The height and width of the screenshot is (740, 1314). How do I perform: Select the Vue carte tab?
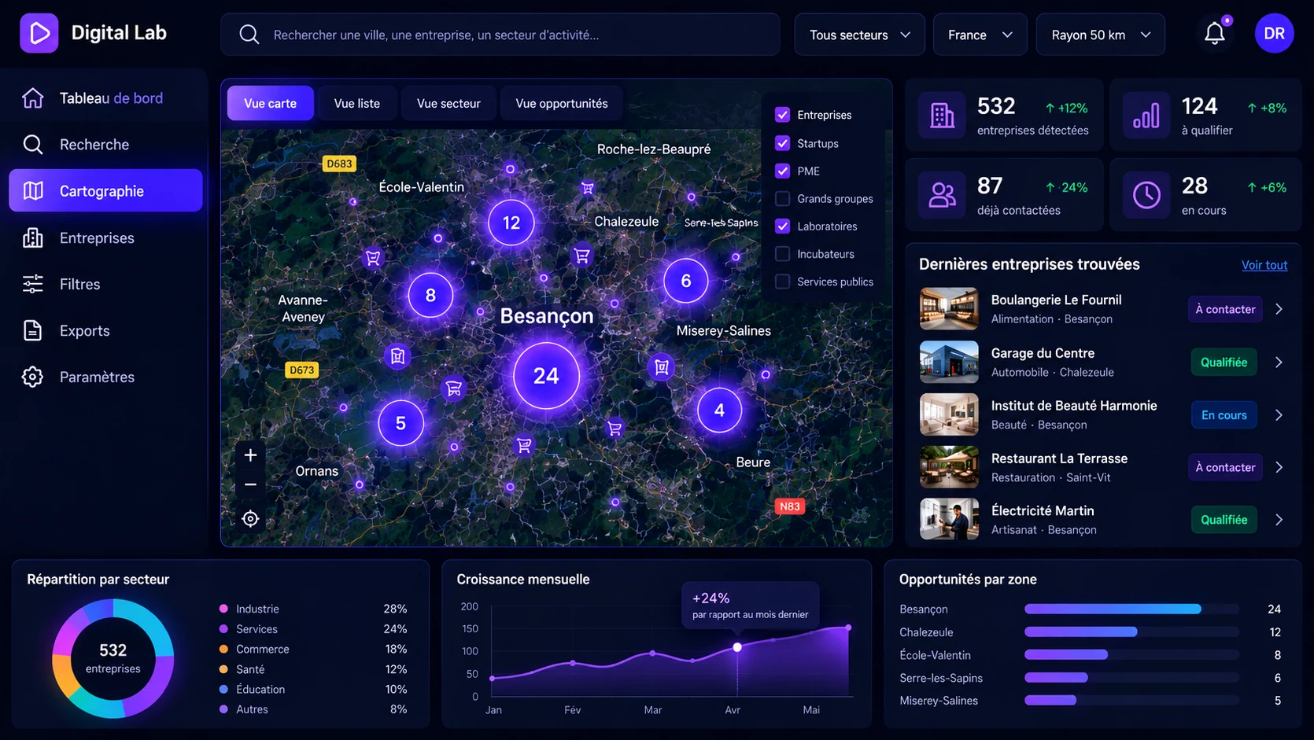point(271,103)
